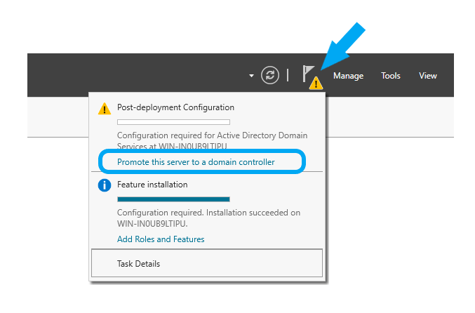Click the filled Feature installation progress bar
The image size is (475, 313).
point(173,199)
